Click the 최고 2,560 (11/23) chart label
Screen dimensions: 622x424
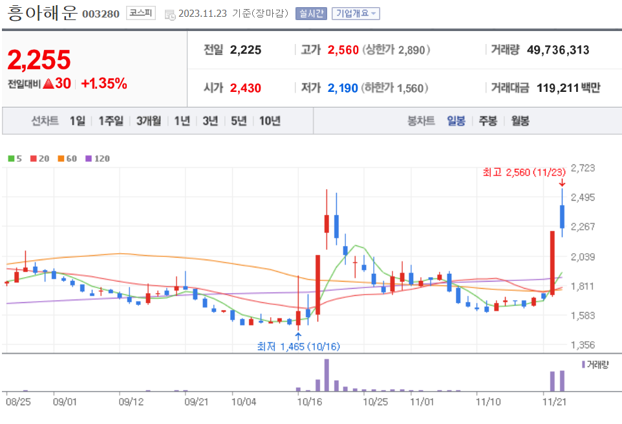524,172
